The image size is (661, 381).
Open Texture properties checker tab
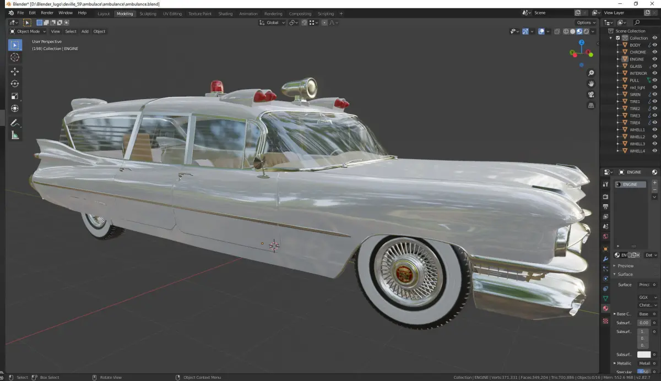click(x=605, y=320)
